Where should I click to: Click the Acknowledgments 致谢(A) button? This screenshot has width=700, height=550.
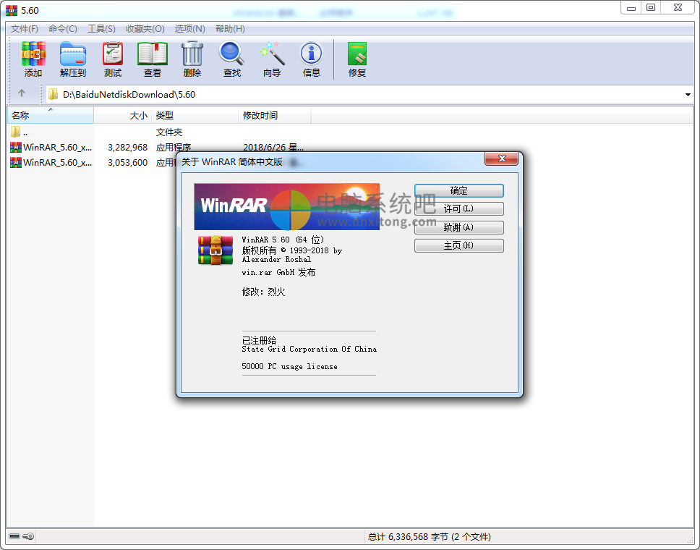tap(459, 227)
